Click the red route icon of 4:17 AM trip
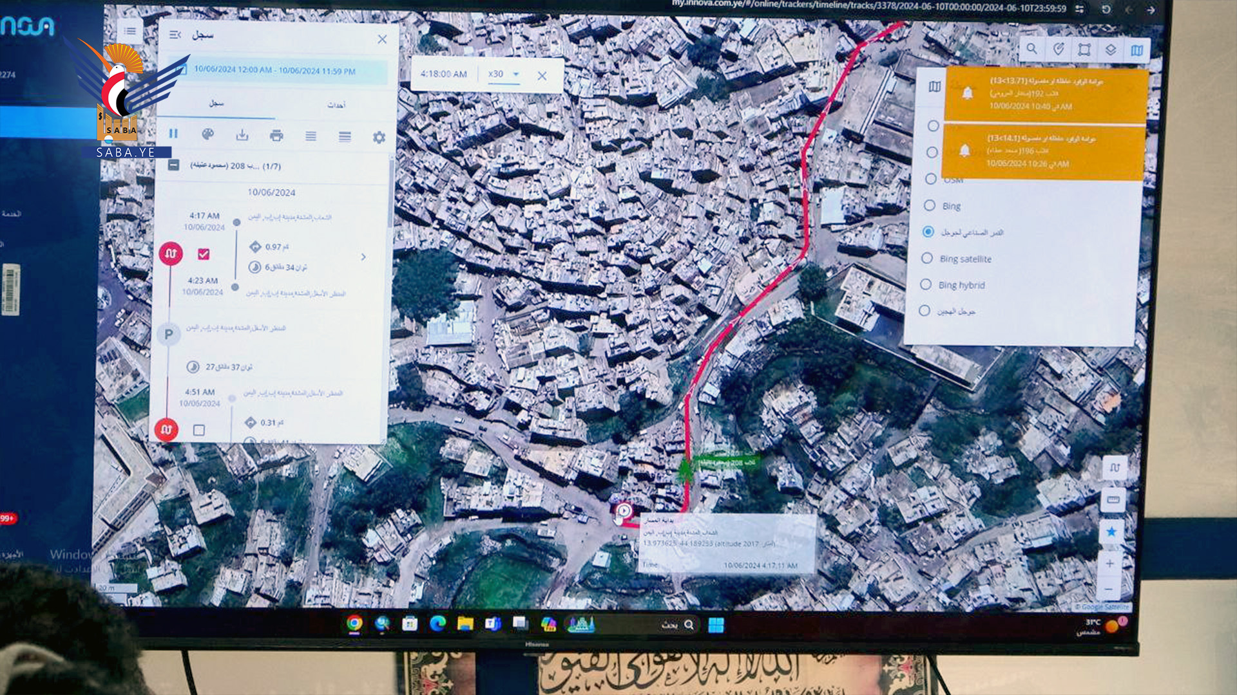Viewport: 1237px width, 695px height. point(171,254)
